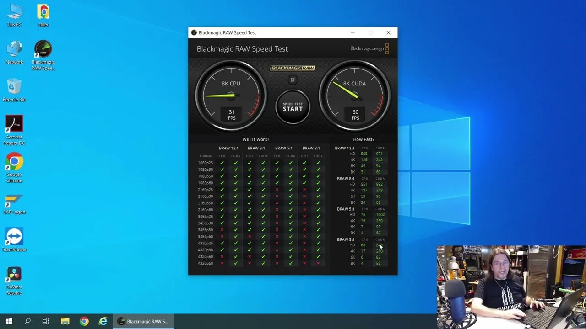Open Internet Explorer from taskbar
The image size is (586, 329).
point(103,321)
